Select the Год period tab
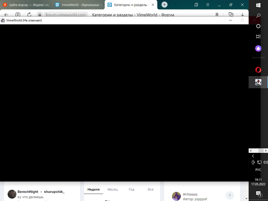268x201 pixels. [x=132, y=189]
